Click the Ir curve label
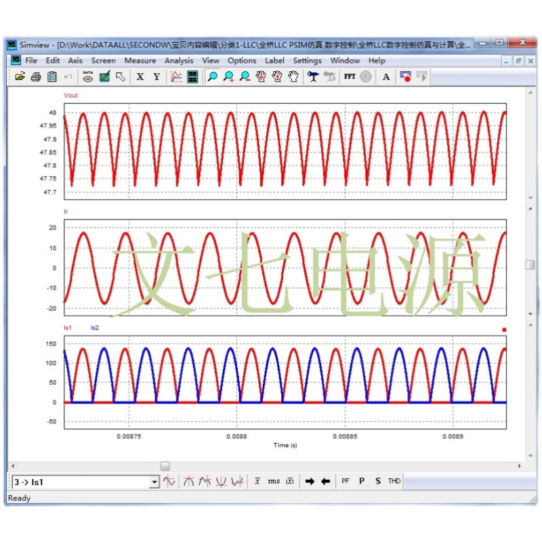This screenshot has height=542, width=542. (66, 211)
